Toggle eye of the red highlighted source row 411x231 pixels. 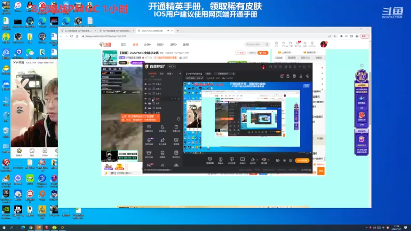(x=146, y=99)
